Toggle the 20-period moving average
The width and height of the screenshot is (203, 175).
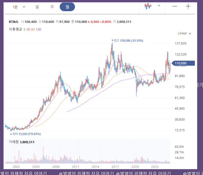[28, 29]
